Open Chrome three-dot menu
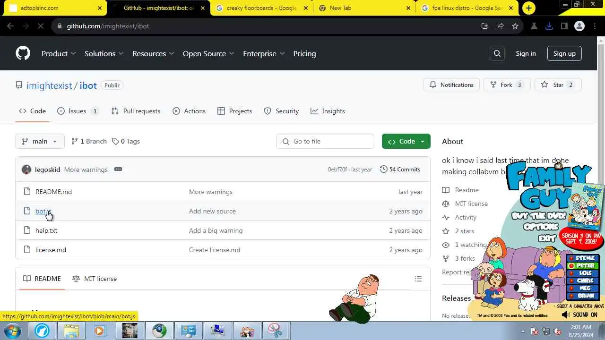The image size is (605, 340). [x=595, y=26]
